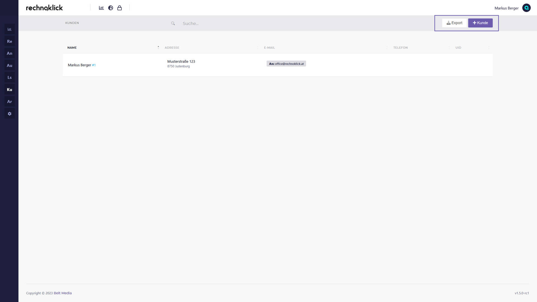Go to the Re sidebar section
Screen dimensions: 537x302
pyautogui.click(x=10, y=41)
